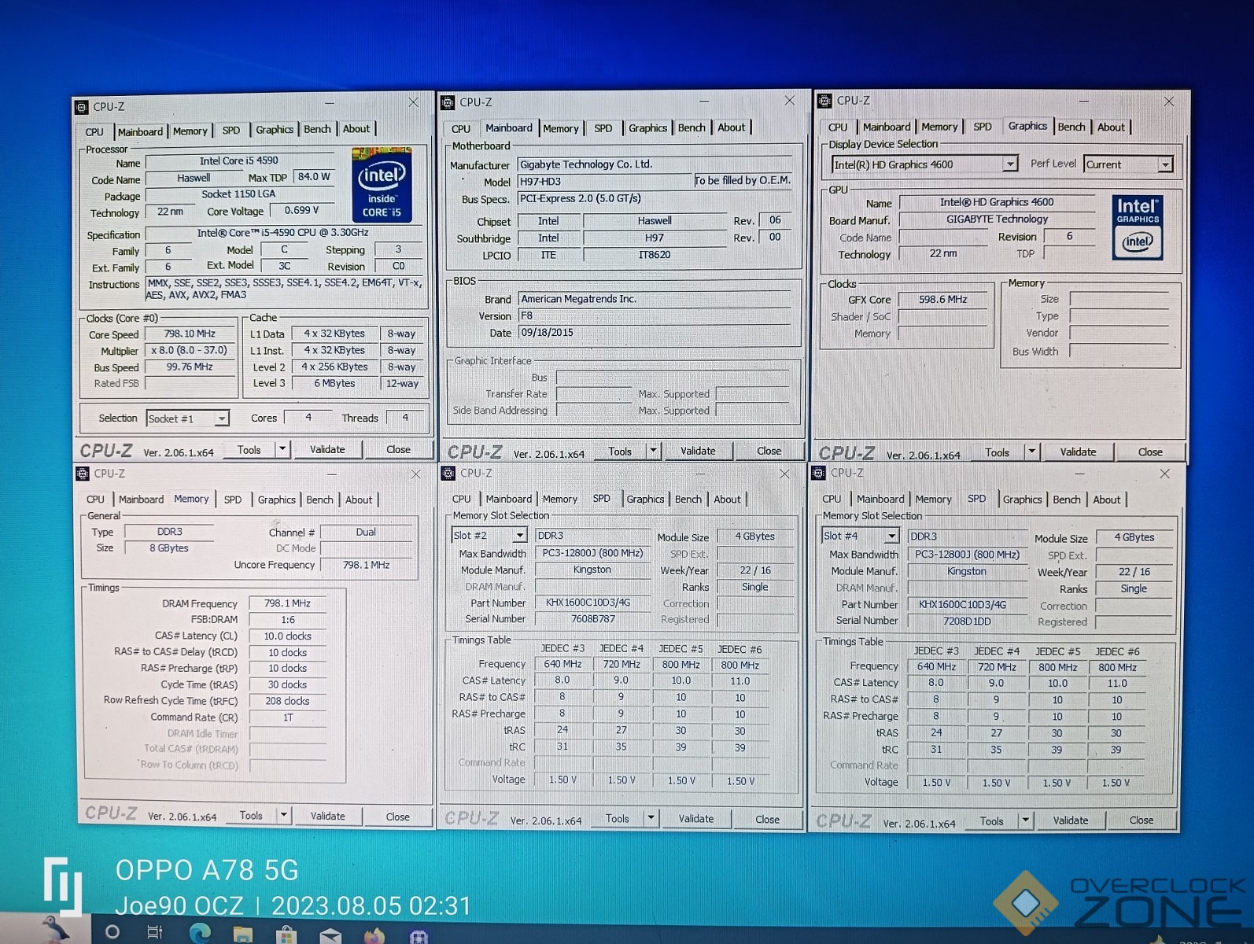The image size is (1254, 944).
Task: Click the CPU-Z title icon in the Mainboard window
Action: (448, 102)
